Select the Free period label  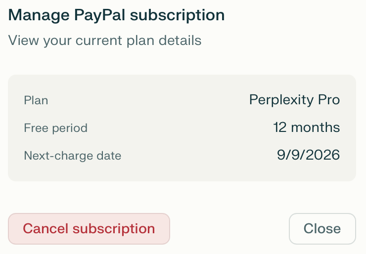pos(55,128)
